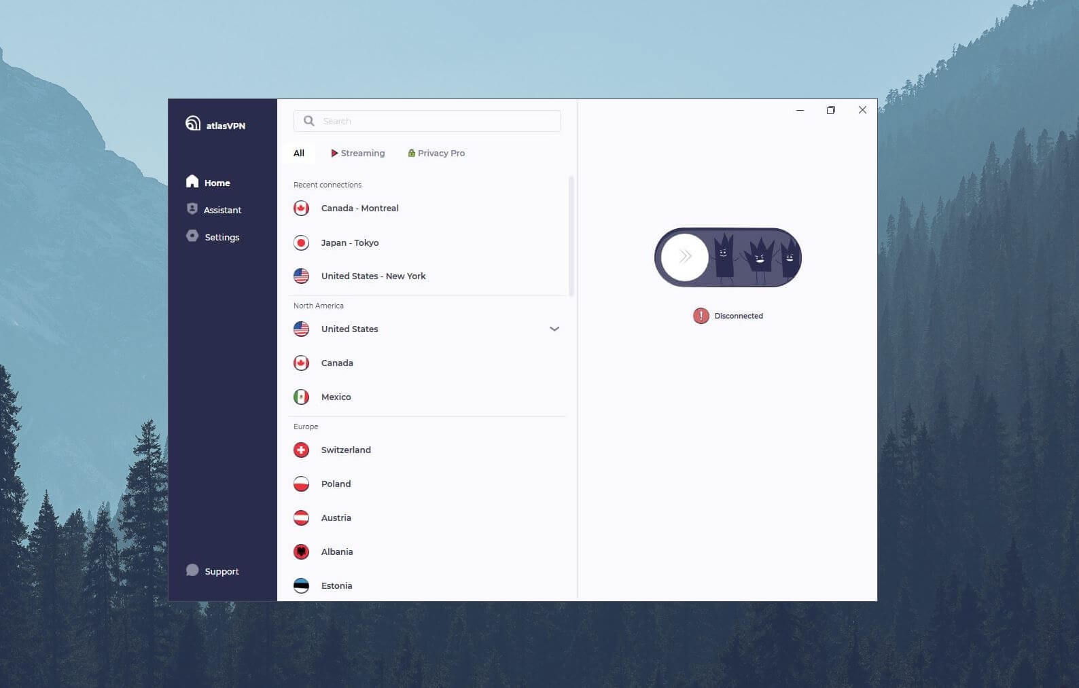Open Support via its chat bubble icon
This screenshot has width=1079, height=688.
pyautogui.click(x=192, y=570)
